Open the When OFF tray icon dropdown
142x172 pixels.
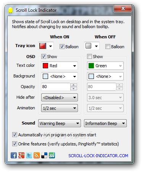pos(92,46)
